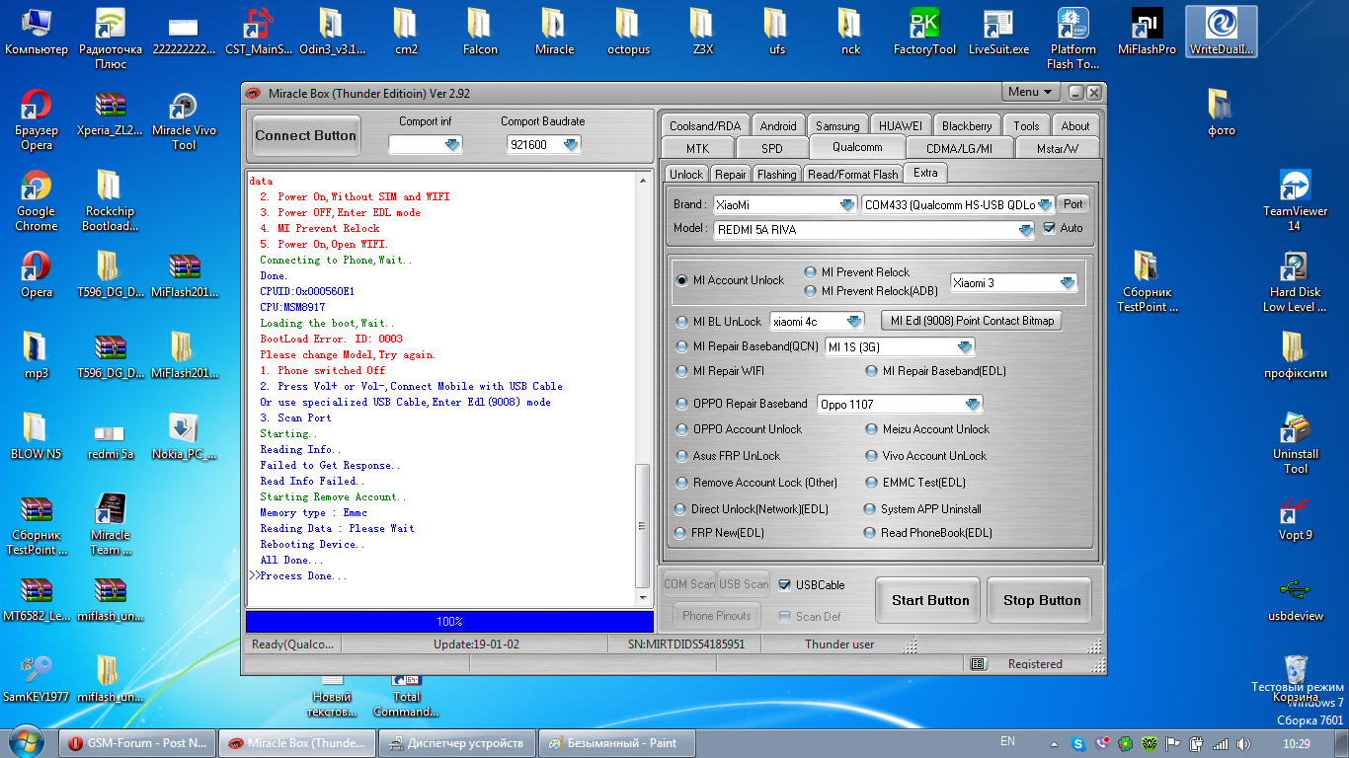Open CST_MainS desktop shortcut
The height and width of the screenshot is (758, 1349).
coord(259,30)
